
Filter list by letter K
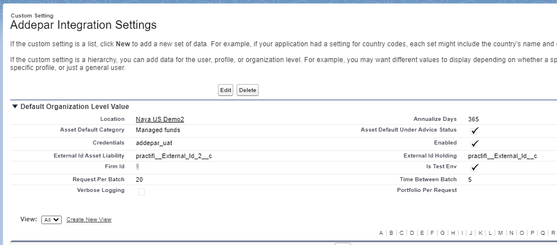(480, 233)
